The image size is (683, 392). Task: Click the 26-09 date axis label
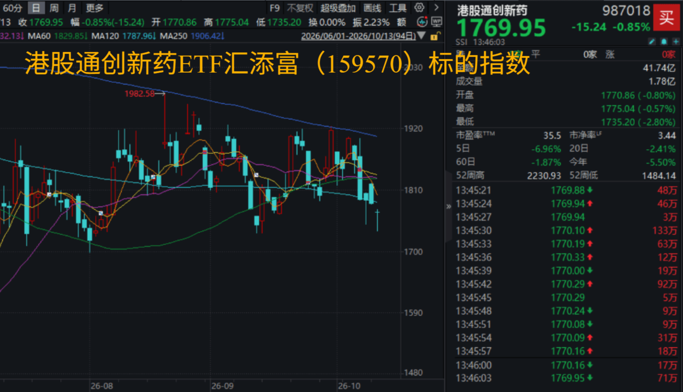[222, 386]
